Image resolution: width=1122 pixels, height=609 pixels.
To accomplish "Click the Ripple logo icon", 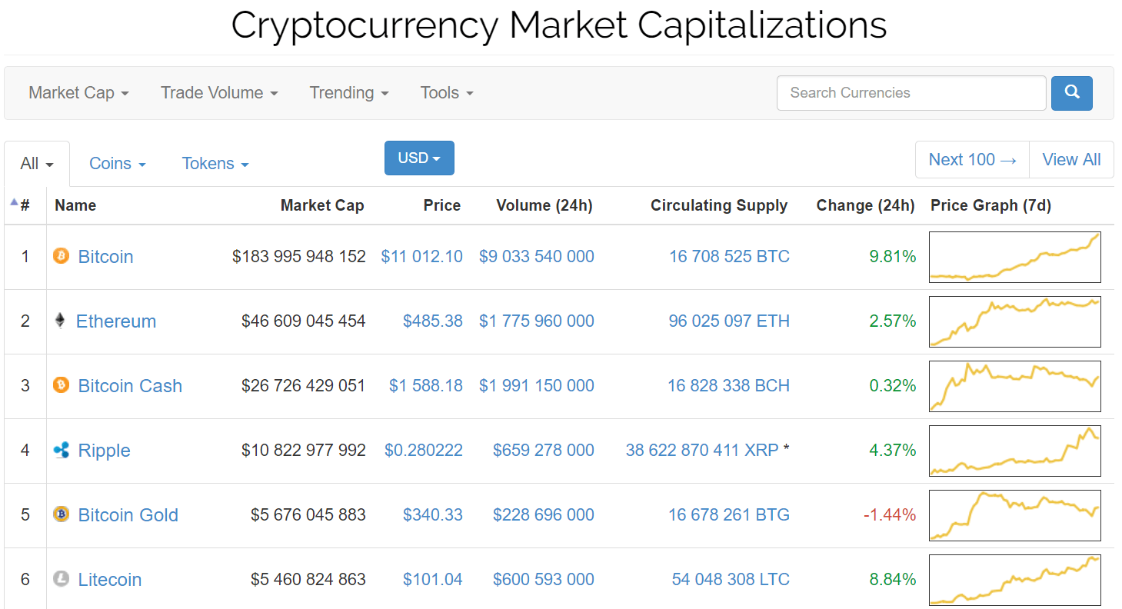I will click(62, 450).
